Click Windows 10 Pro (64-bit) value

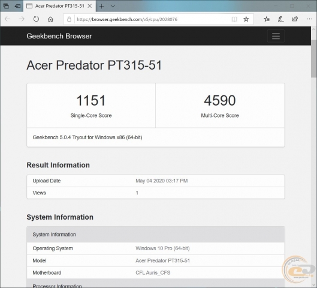162,248
